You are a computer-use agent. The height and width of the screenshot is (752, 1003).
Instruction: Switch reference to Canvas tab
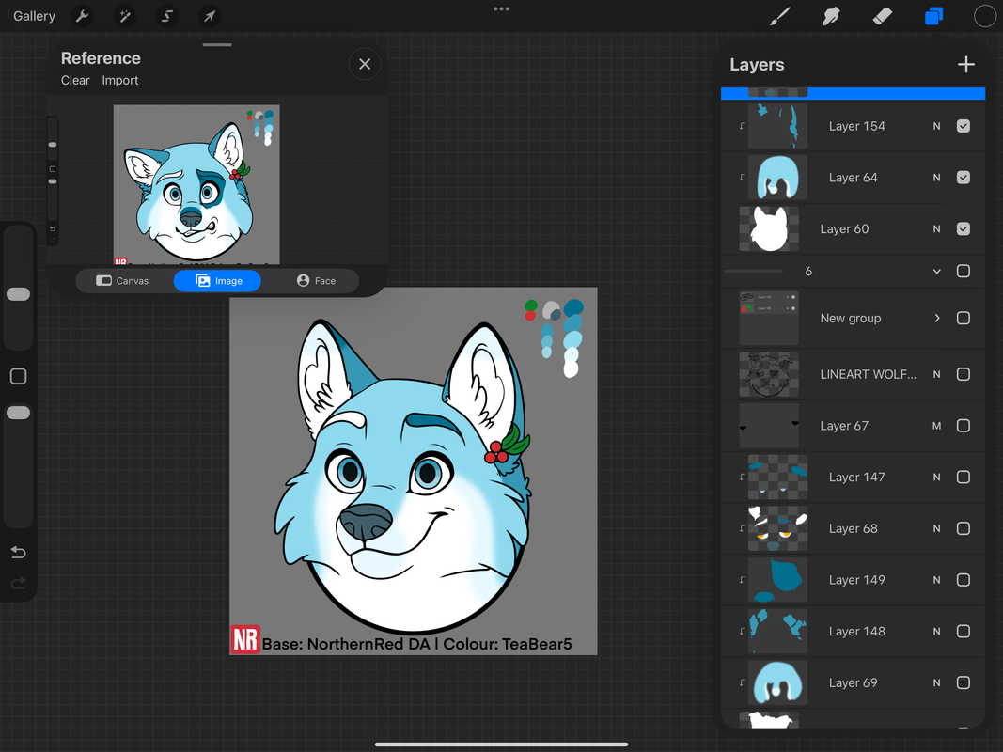tap(123, 281)
